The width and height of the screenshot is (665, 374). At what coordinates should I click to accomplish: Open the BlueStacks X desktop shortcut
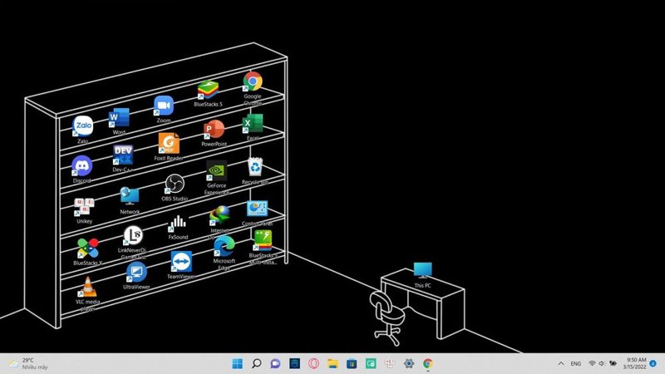(x=88, y=249)
